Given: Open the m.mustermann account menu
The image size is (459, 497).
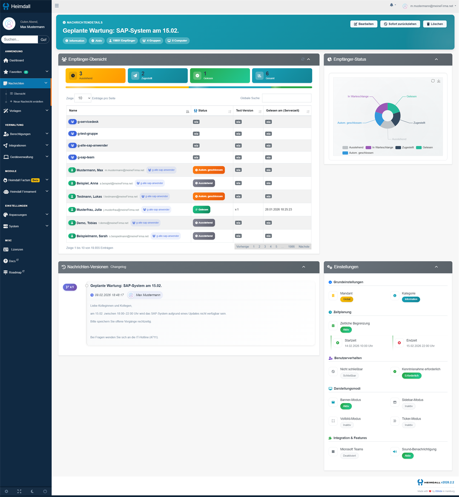Looking at the screenshot, I should (x=430, y=6).
